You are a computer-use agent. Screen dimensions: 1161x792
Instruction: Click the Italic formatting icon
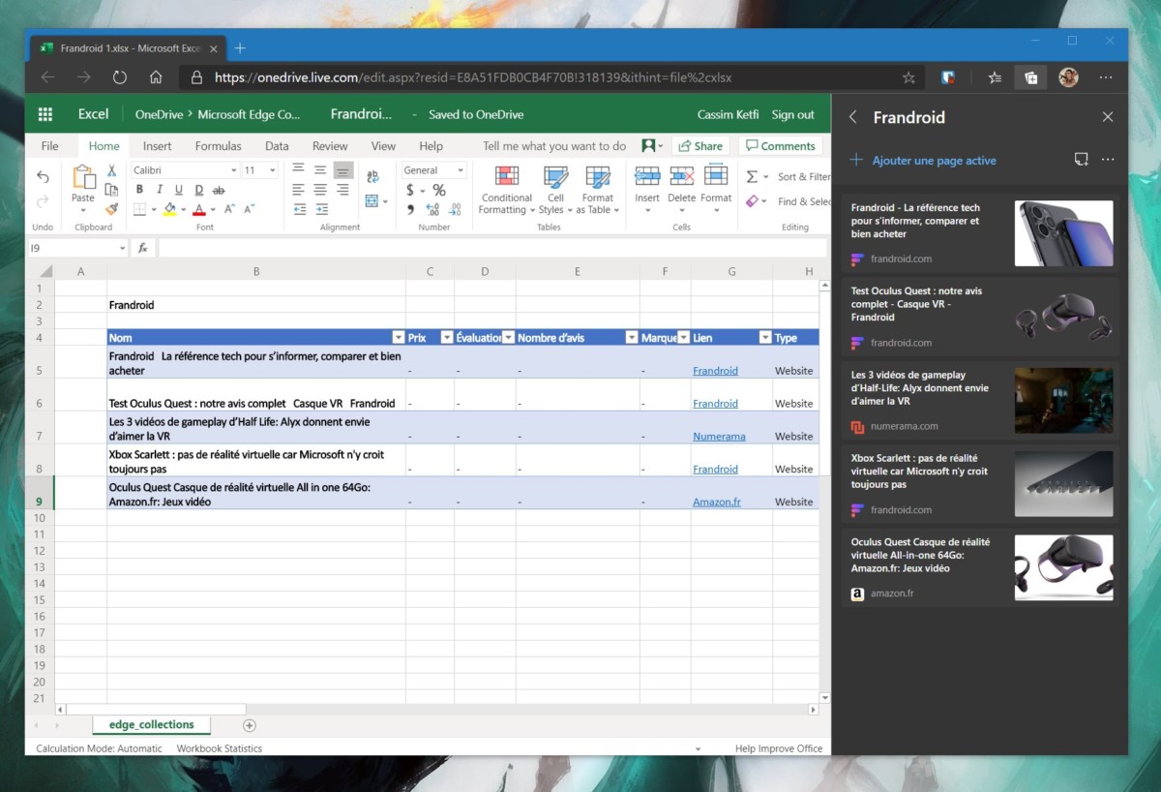point(159,190)
